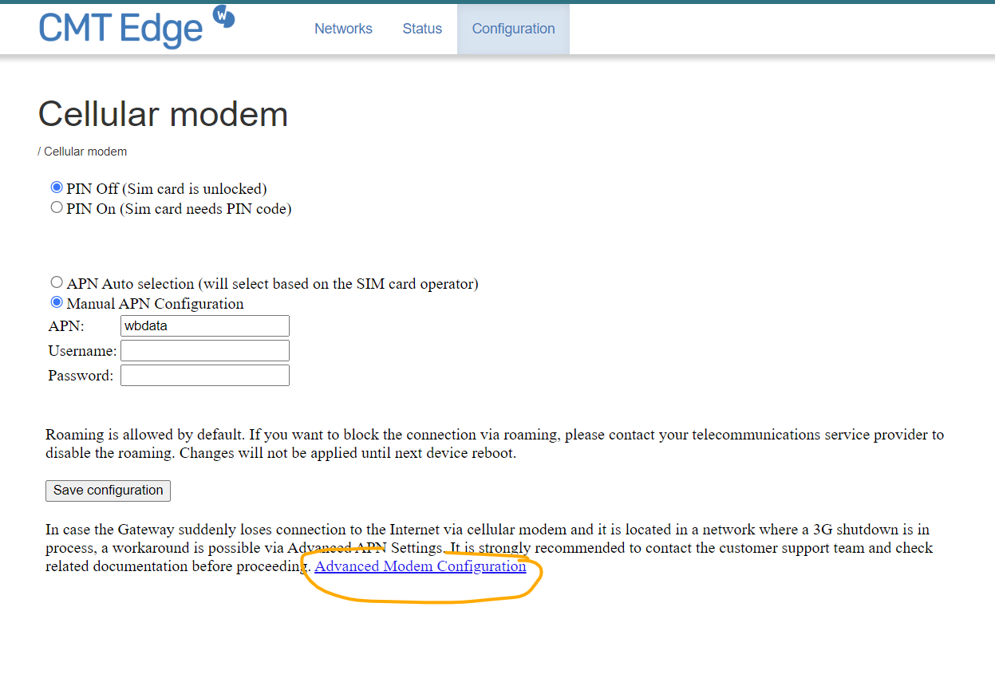The image size is (995, 678).
Task: Click the 'APN:' field label
Action: (66, 326)
